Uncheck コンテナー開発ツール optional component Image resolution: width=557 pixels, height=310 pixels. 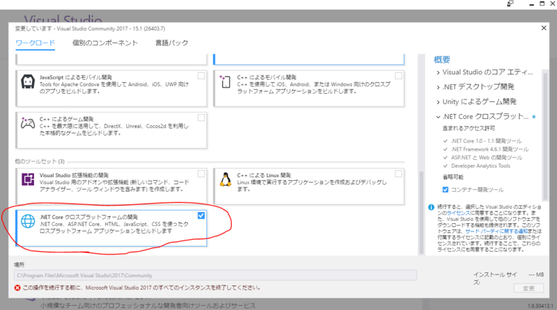pyautogui.click(x=446, y=190)
